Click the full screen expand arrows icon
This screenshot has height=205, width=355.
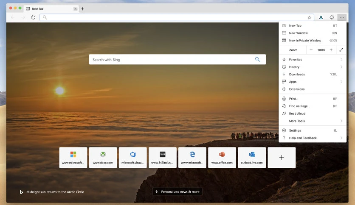pyautogui.click(x=341, y=50)
